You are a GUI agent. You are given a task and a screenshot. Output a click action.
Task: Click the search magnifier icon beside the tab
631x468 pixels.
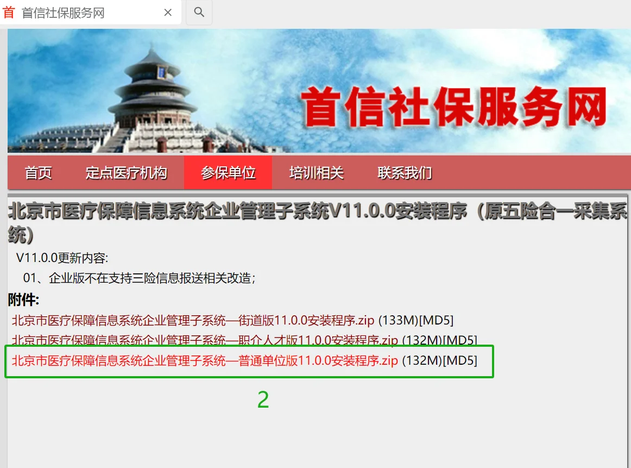coord(199,12)
